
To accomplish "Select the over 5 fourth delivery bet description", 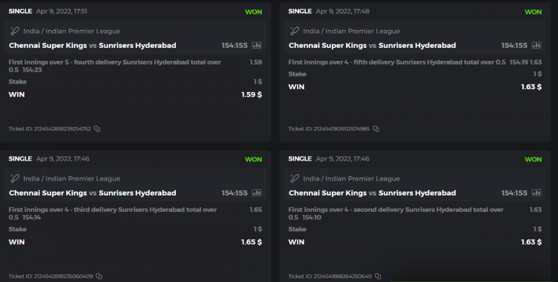I will 115,66.
